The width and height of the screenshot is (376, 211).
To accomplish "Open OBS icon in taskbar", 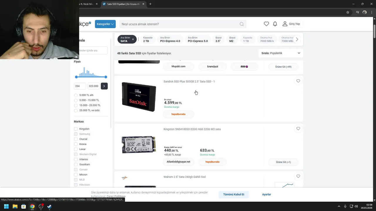I will (41, 206).
